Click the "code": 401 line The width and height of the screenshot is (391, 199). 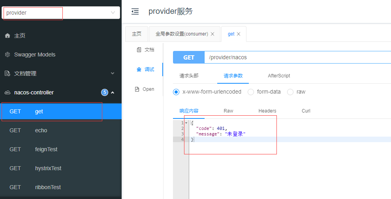(212, 128)
